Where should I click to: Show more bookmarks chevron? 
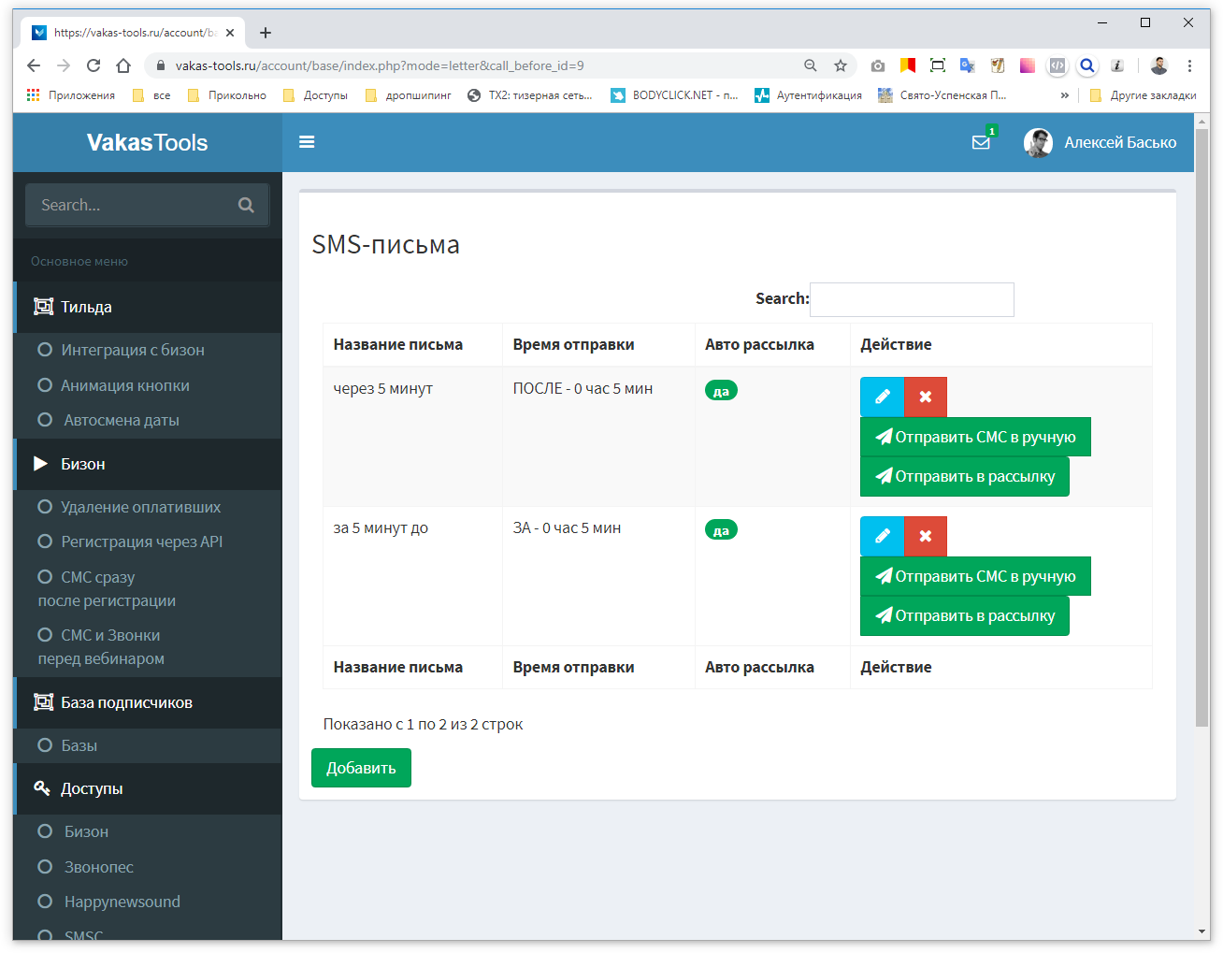[1064, 95]
